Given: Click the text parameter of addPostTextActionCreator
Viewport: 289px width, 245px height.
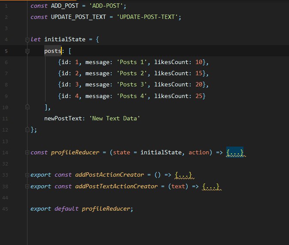Looking at the screenshot, I should 178,187.
